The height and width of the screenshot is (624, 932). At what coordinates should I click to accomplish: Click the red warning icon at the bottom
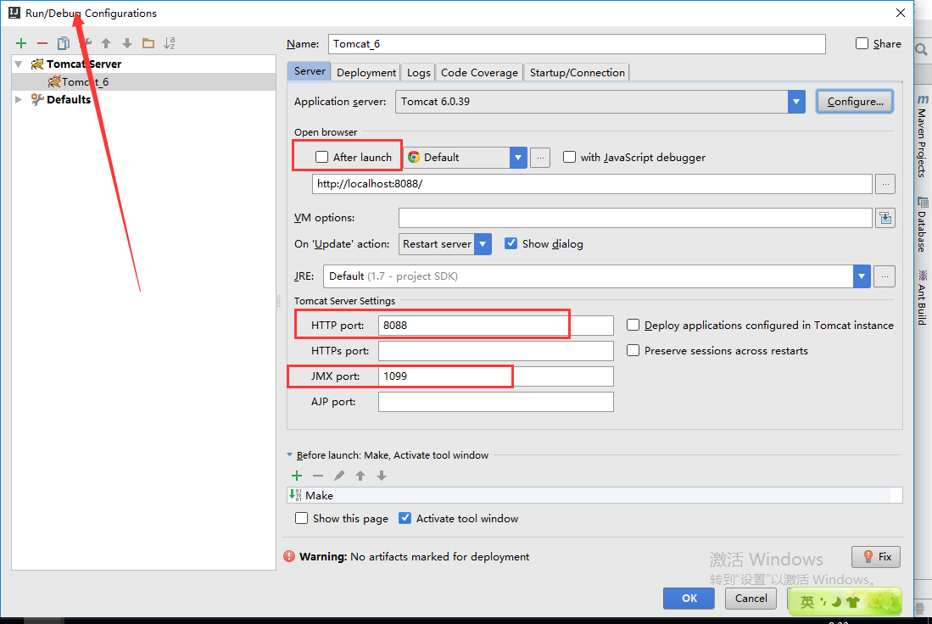289,557
